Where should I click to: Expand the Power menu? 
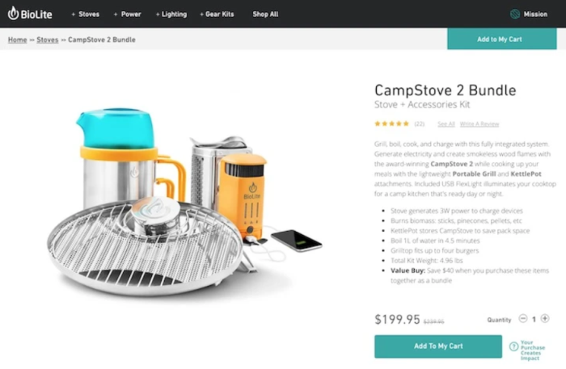(x=128, y=14)
